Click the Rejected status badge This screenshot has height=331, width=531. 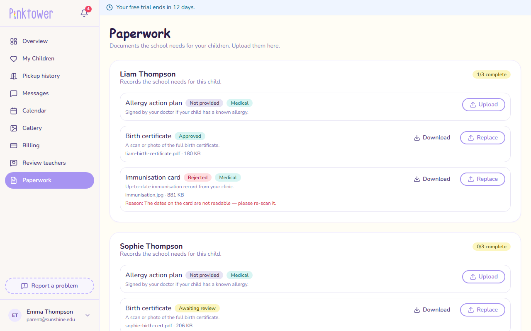click(197, 177)
